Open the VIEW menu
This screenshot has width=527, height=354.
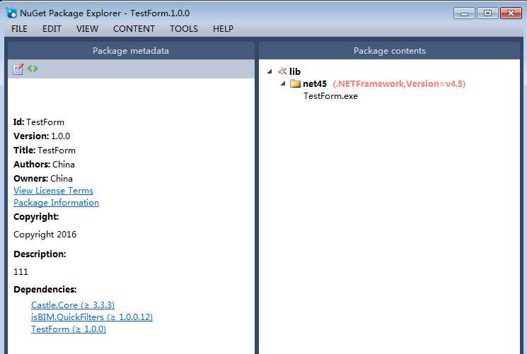88,29
